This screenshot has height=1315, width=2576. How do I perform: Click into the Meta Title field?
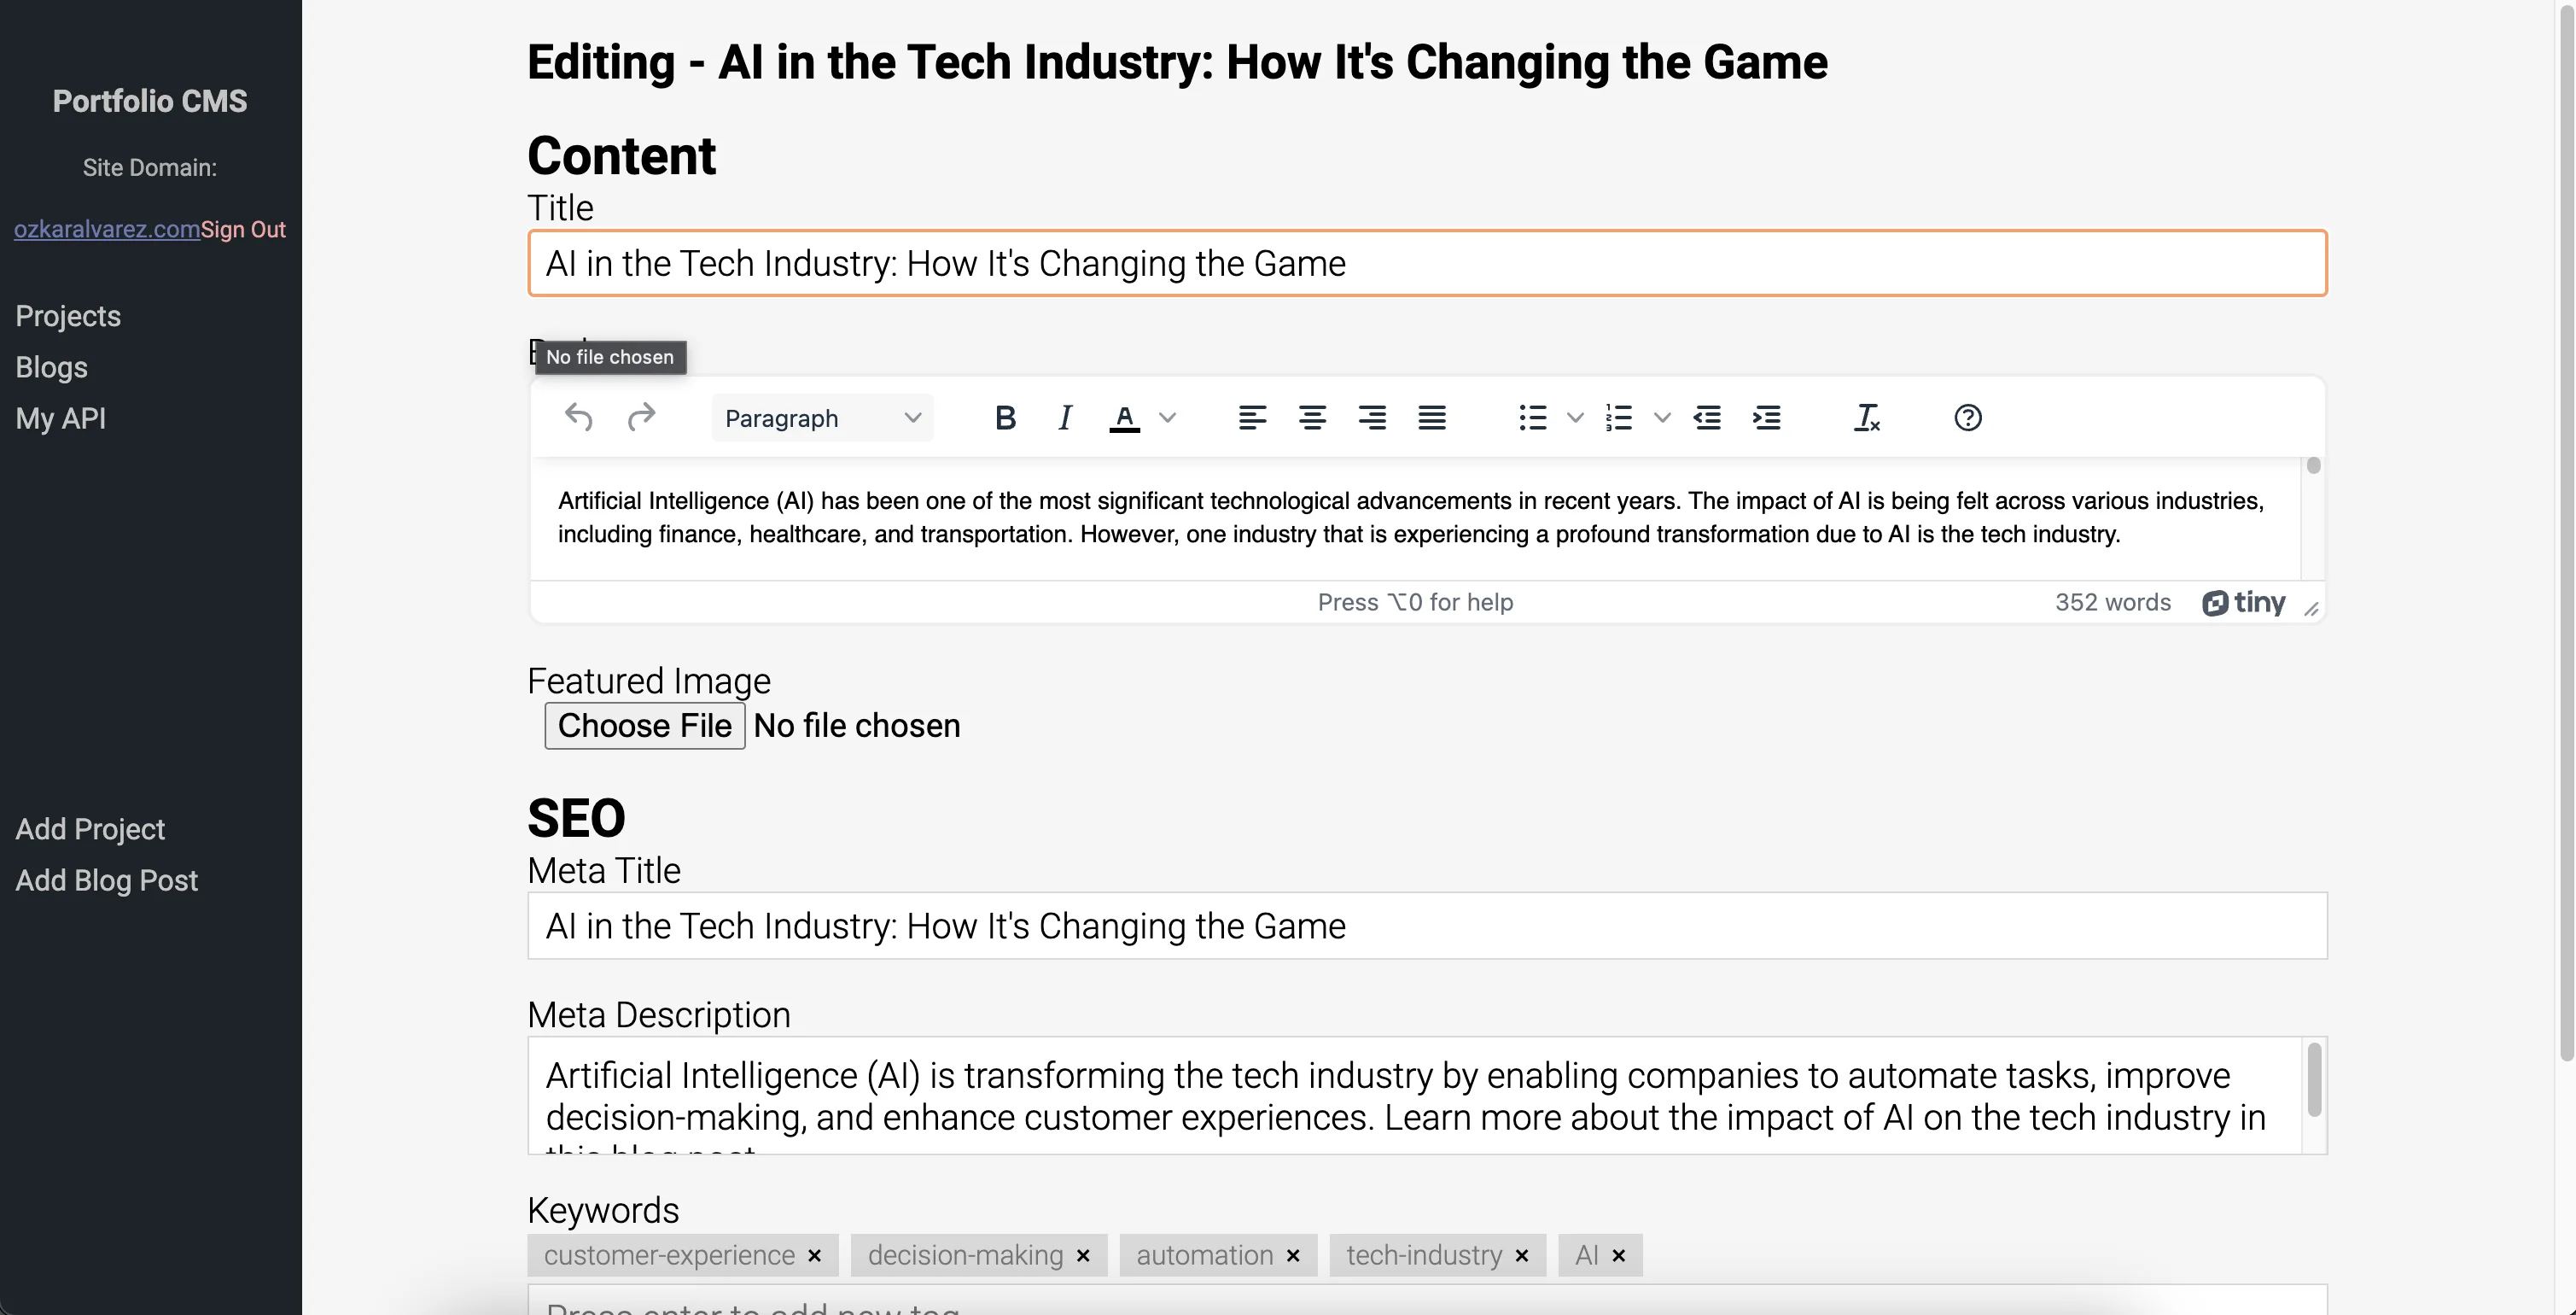pyautogui.click(x=1426, y=926)
